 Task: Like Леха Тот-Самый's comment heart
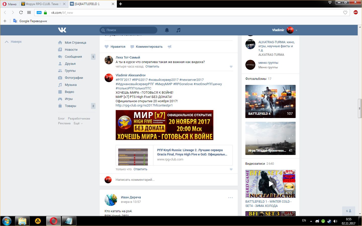(231, 67)
